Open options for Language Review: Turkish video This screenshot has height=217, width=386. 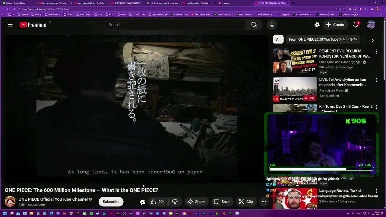tap(377, 191)
